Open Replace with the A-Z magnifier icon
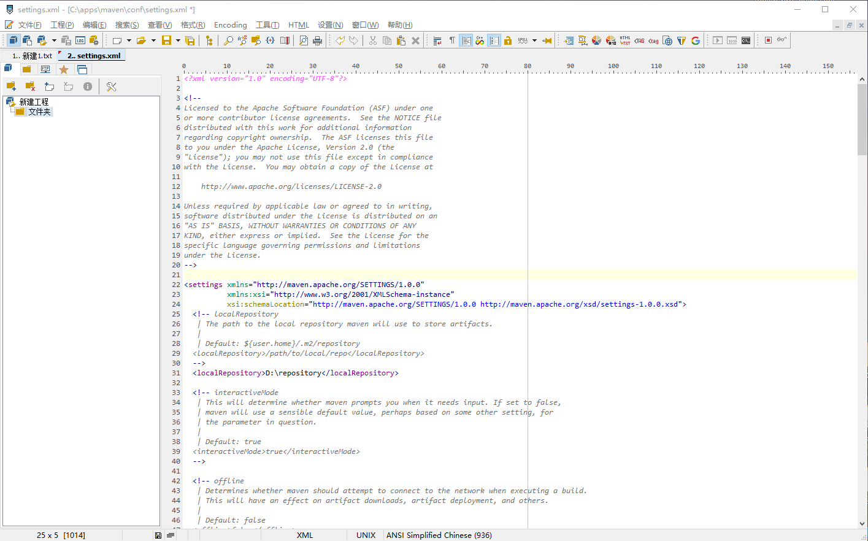This screenshot has height=541, width=868. point(242,40)
